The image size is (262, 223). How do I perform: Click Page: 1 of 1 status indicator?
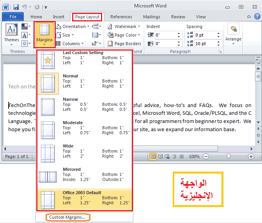click(x=16, y=156)
